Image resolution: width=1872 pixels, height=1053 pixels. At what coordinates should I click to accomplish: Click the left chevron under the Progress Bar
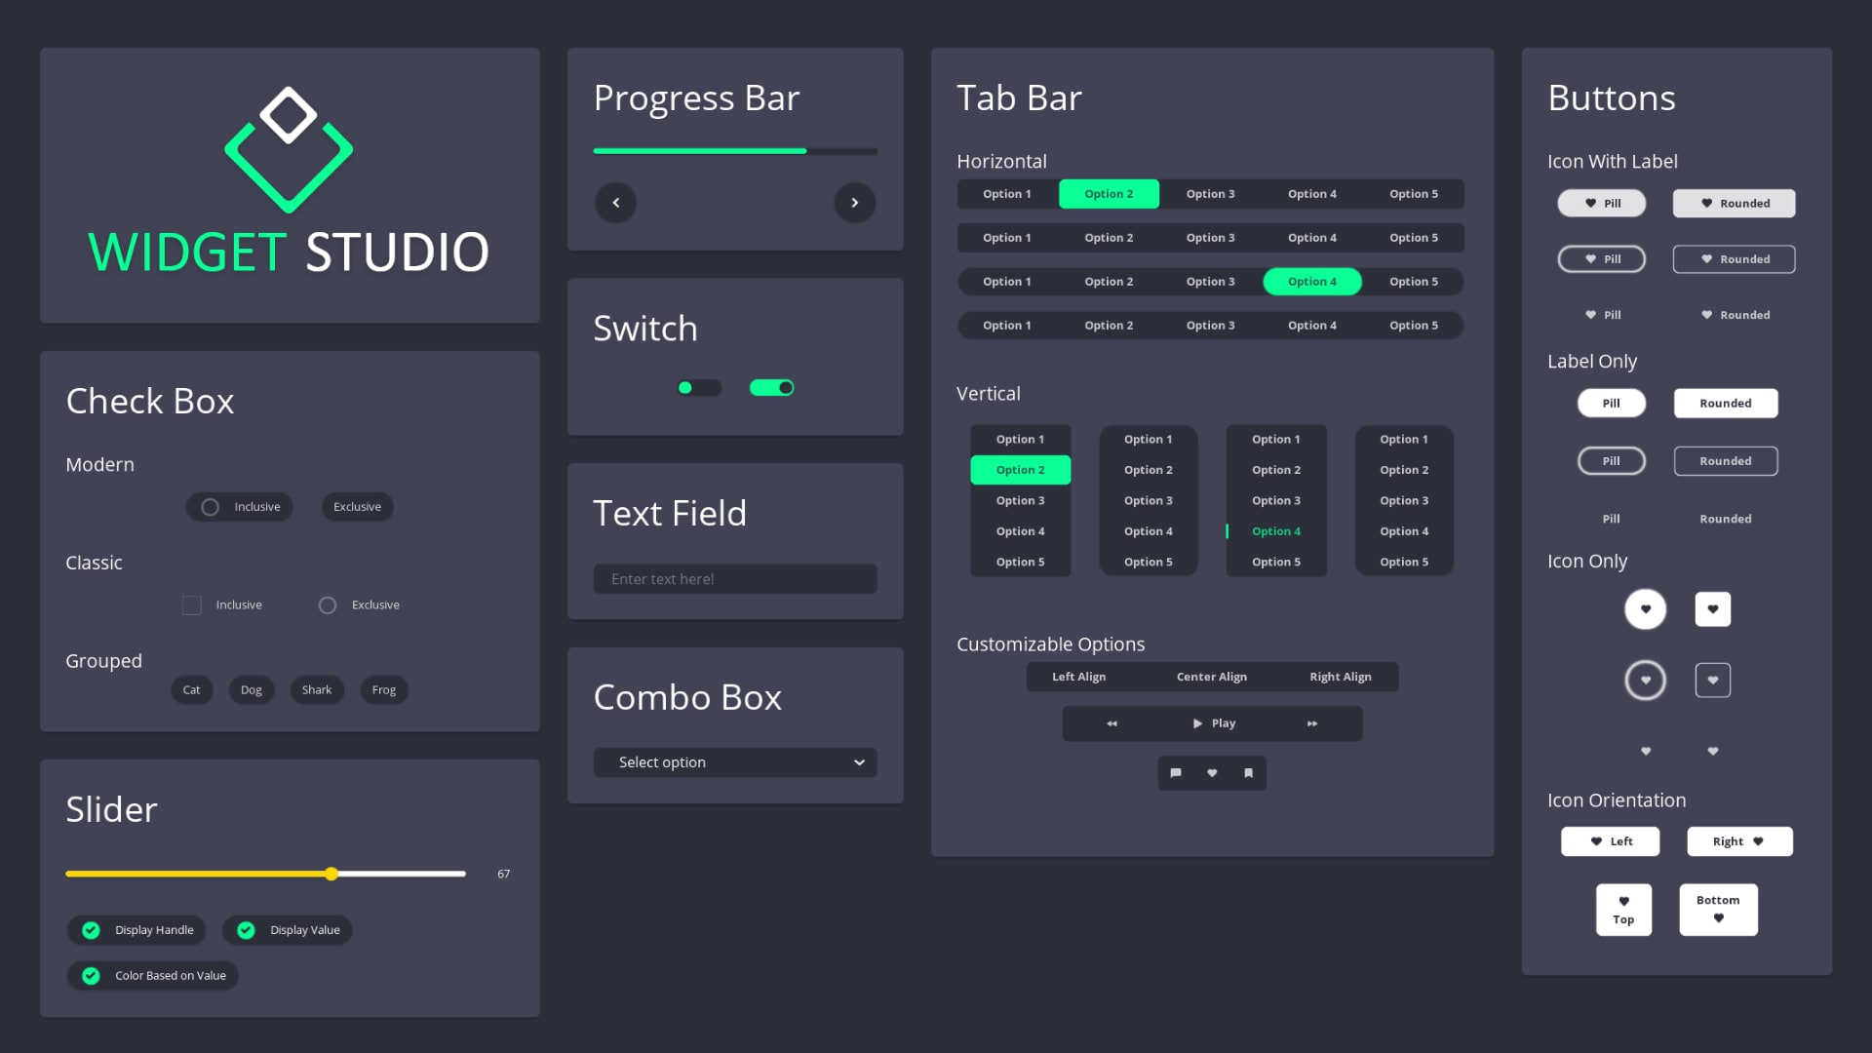tap(615, 203)
